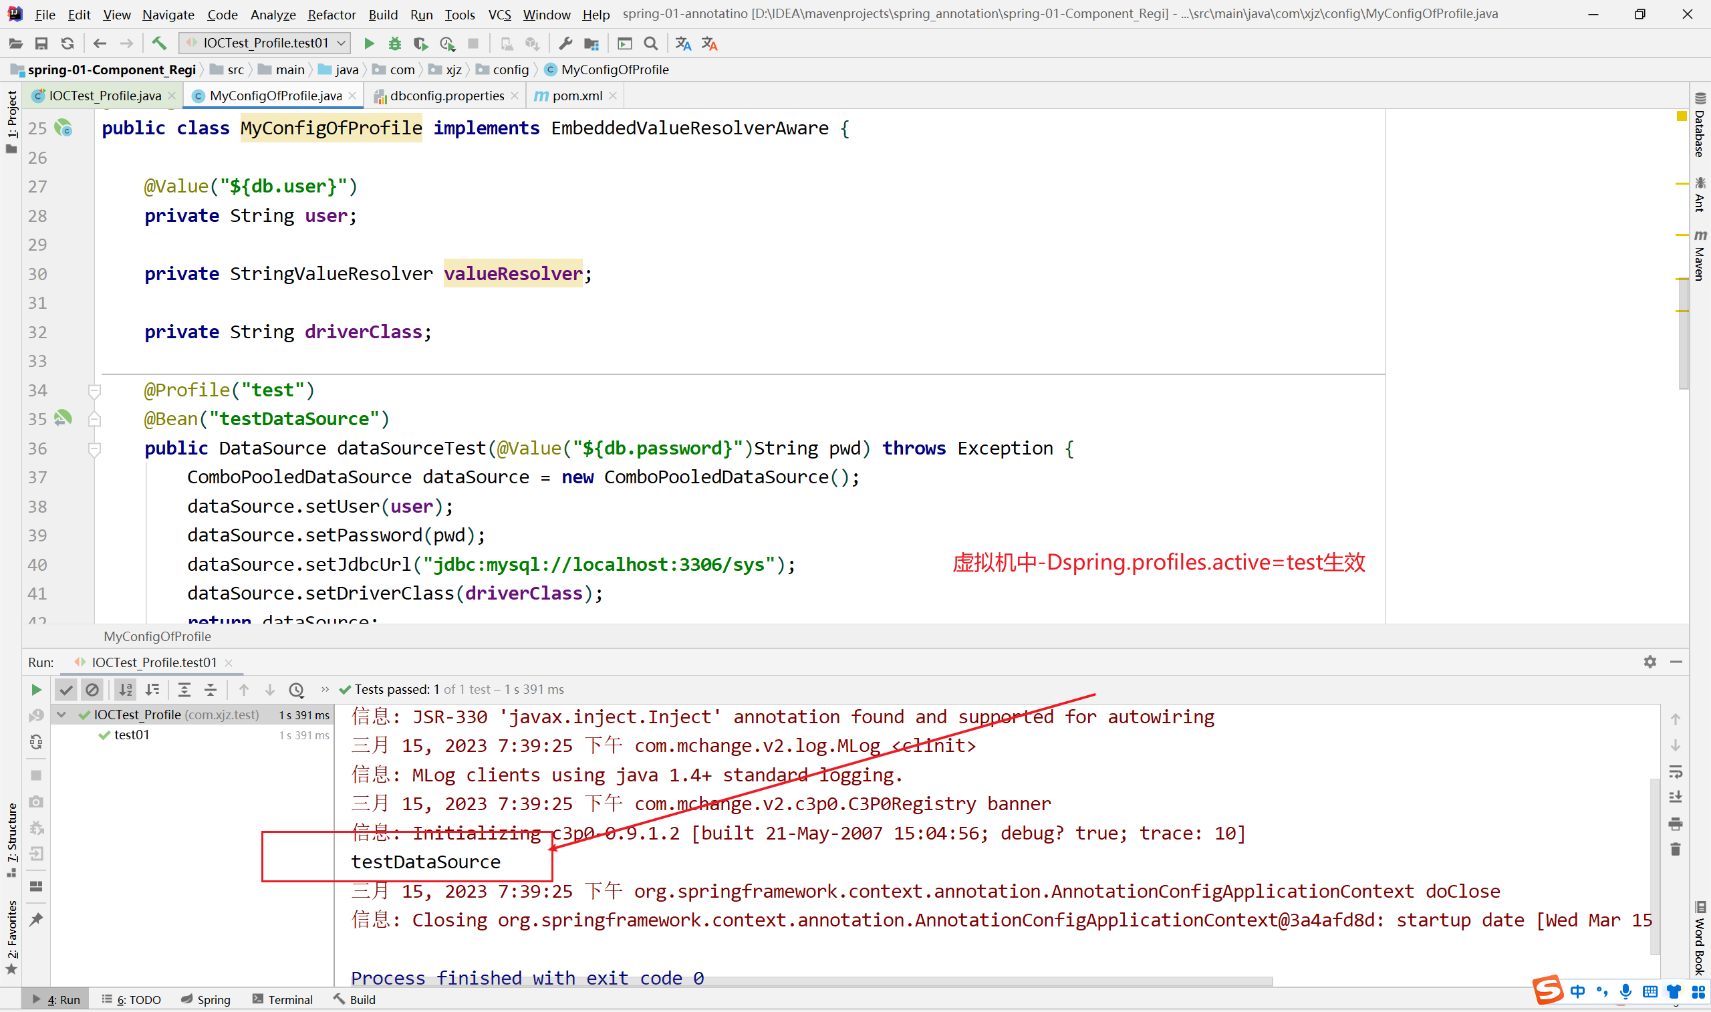Toggle scroll to end of console
Image resolution: width=1711 pixels, height=1012 pixels.
tap(1676, 797)
